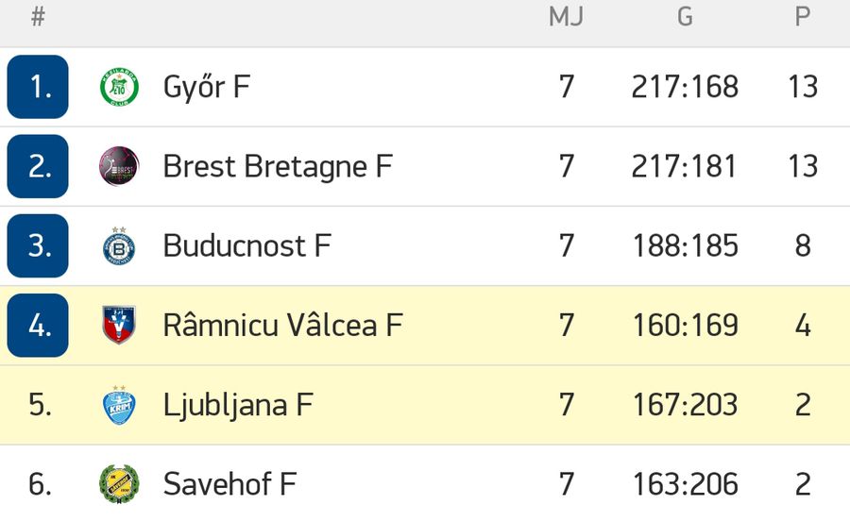Open the Savehof F team link

229,483
